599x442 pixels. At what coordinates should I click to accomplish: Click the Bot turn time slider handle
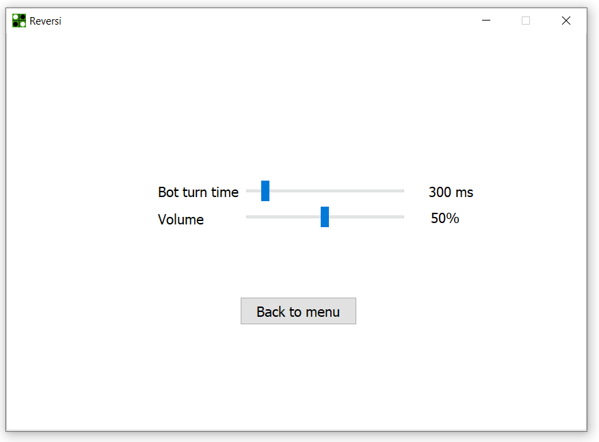click(265, 191)
